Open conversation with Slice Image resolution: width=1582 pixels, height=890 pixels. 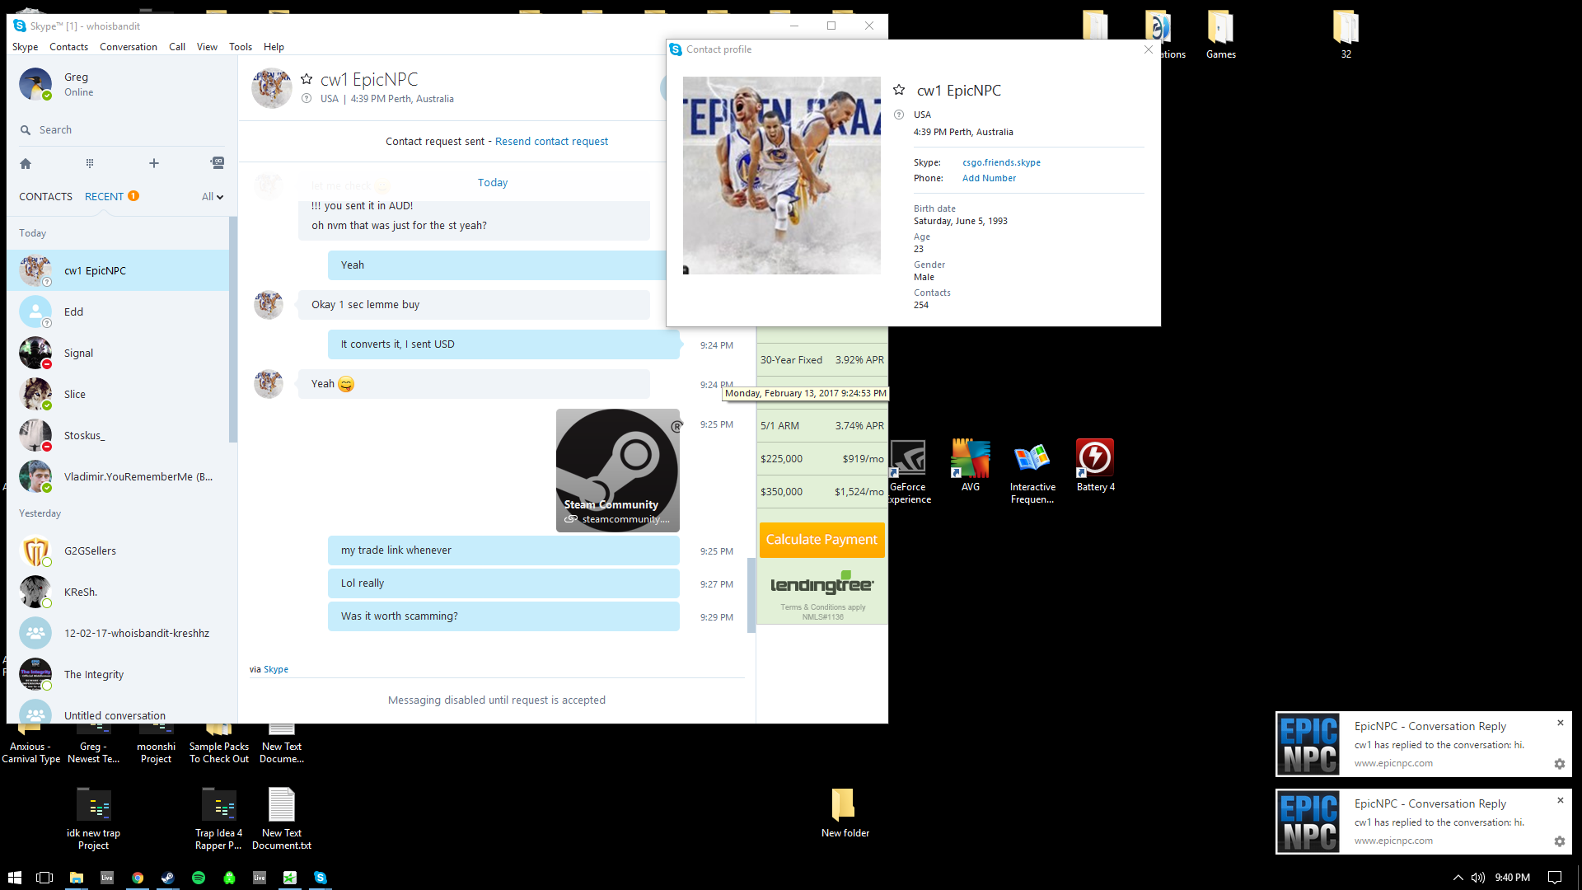coord(118,394)
